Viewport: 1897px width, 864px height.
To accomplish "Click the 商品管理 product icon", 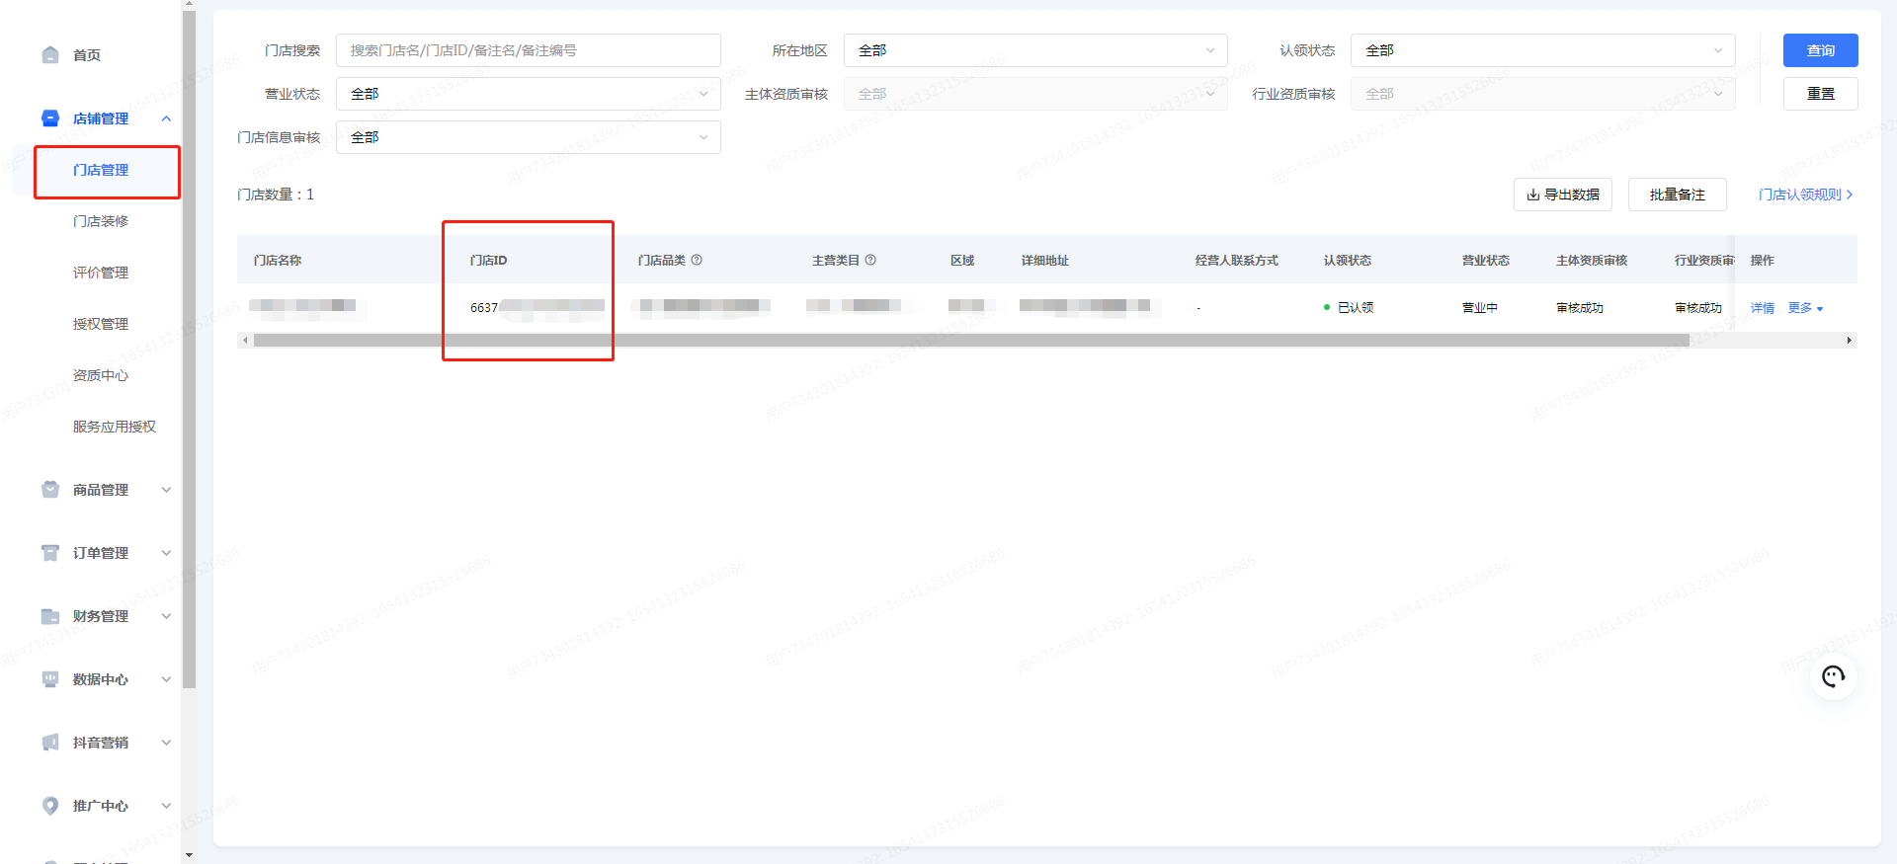I will coord(50,490).
